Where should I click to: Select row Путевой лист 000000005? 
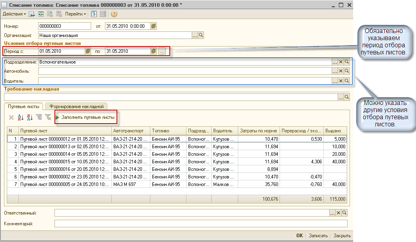click(177, 184)
